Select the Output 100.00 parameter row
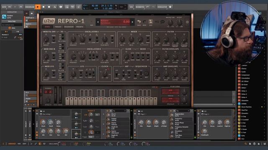The width and height of the screenshot is (268, 150). (x=118, y=120)
